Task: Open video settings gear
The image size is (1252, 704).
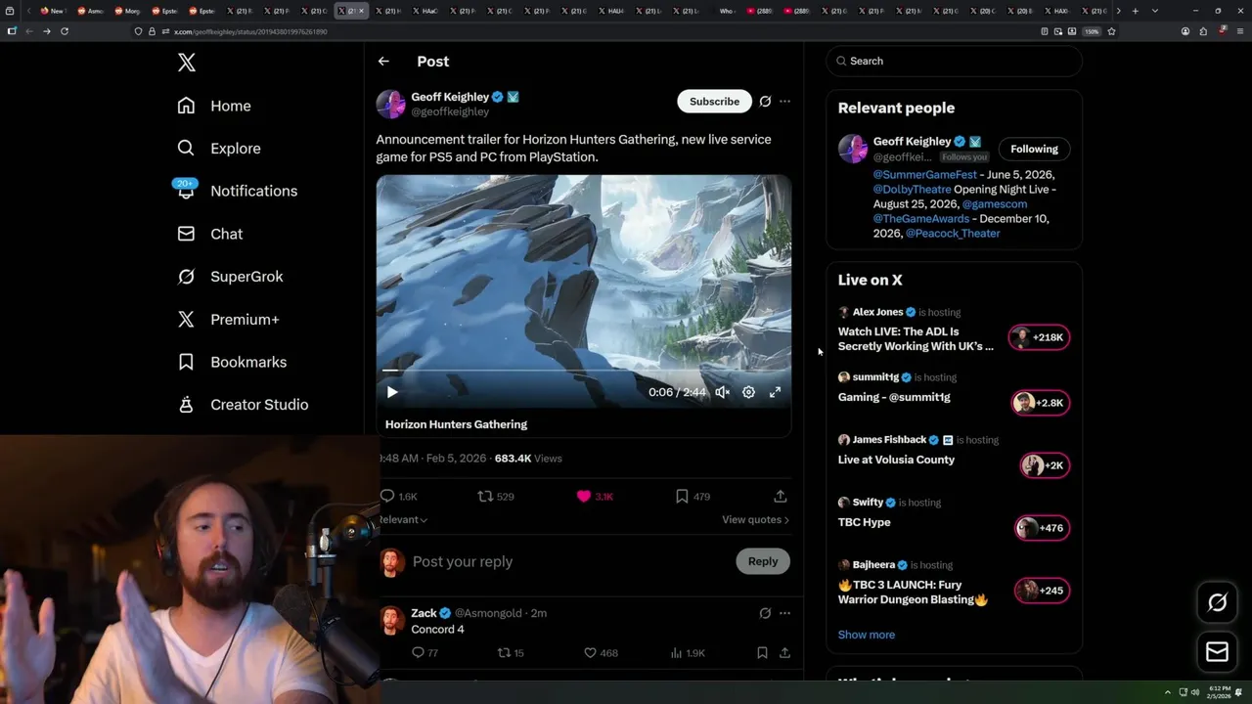Action: pyautogui.click(x=748, y=392)
